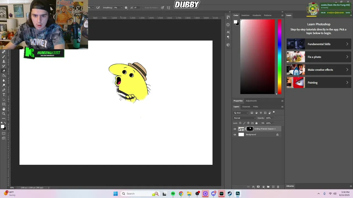The image size is (353, 198).
Task: Toggle Lock position move icon
Action: click(x=248, y=123)
